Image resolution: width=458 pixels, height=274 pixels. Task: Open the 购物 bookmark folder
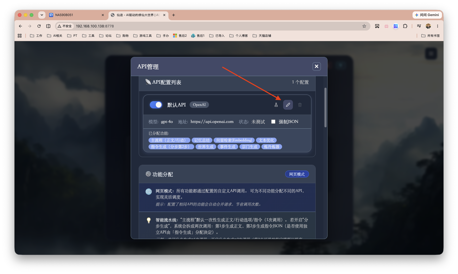(122, 36)
